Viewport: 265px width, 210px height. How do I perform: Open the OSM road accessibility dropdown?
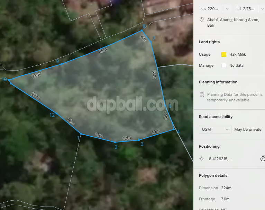215,129
